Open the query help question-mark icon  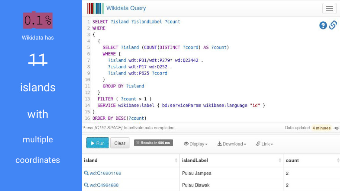point(323,25)
